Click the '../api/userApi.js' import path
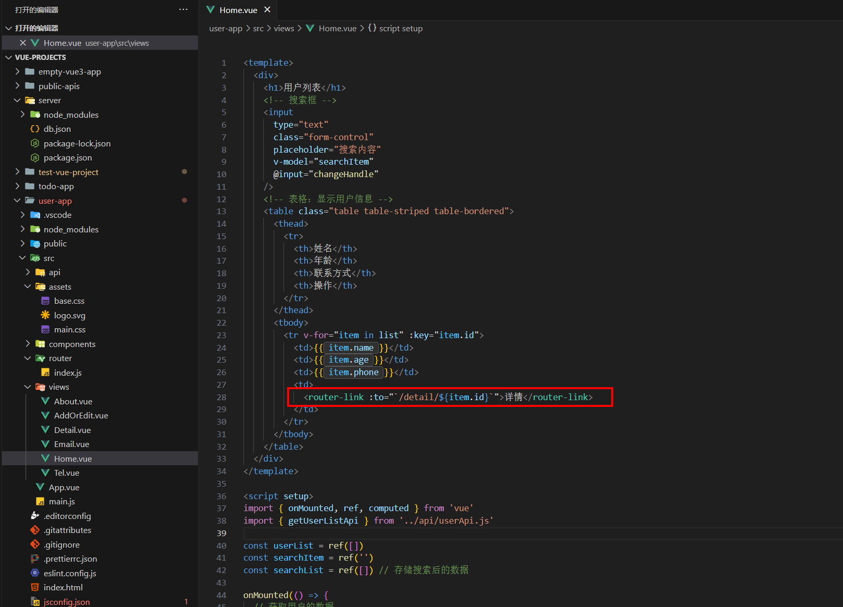Viewport: 843px width, 607px height. pos(446,521)
